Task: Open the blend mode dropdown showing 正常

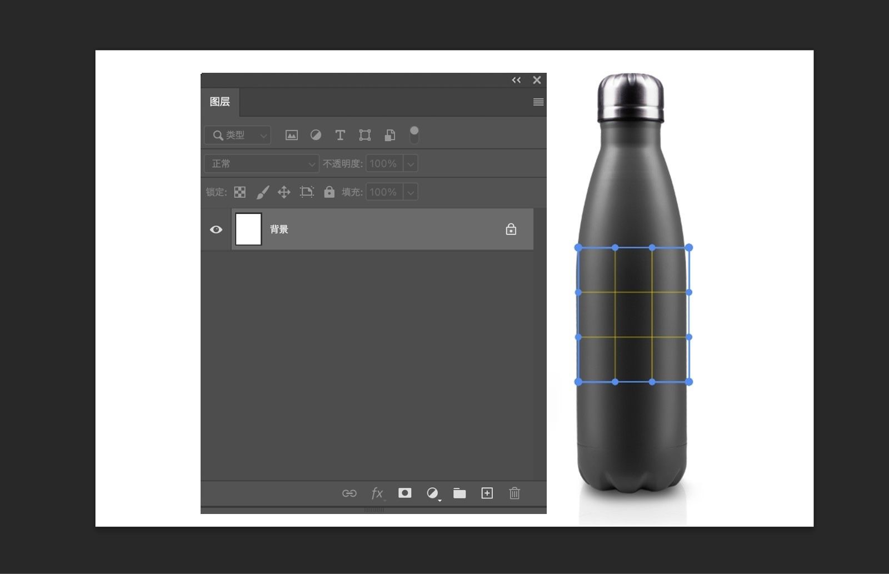Action: (x=261, y=163)
